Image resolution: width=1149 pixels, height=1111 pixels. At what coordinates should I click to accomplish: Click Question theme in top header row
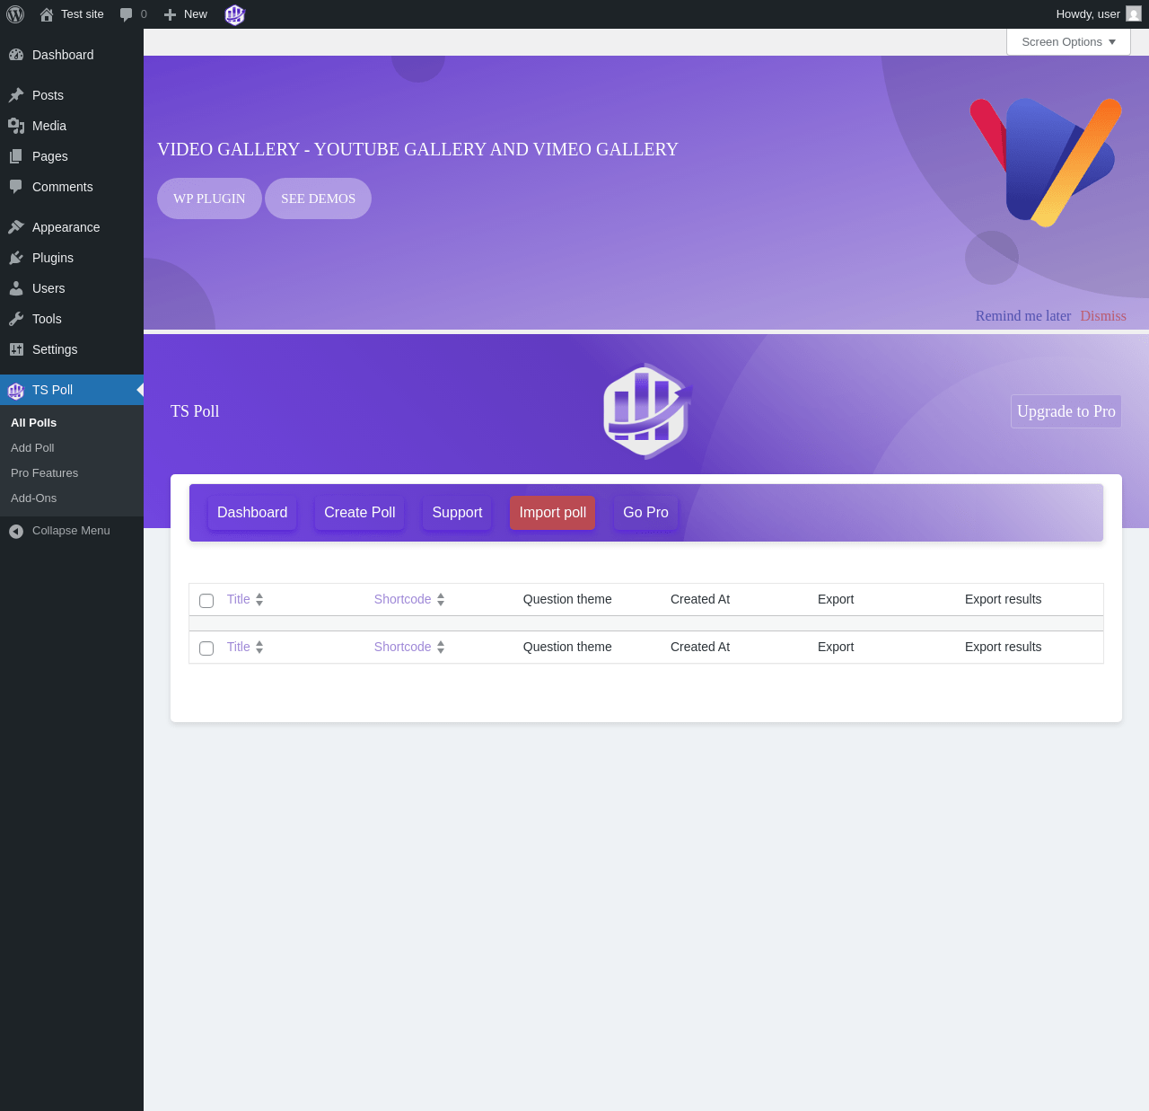click(567, 599)
